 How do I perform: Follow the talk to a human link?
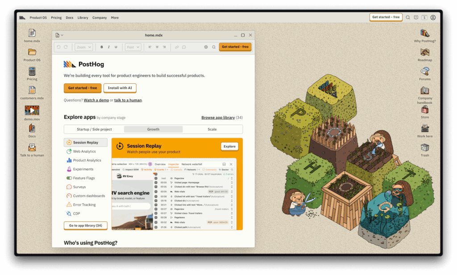pos(128,100)
